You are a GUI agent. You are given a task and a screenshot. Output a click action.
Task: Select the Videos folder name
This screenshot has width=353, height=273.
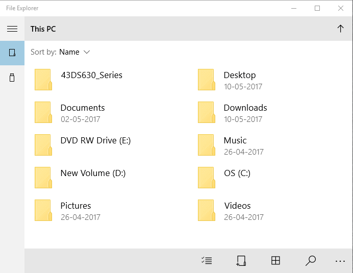237,206
